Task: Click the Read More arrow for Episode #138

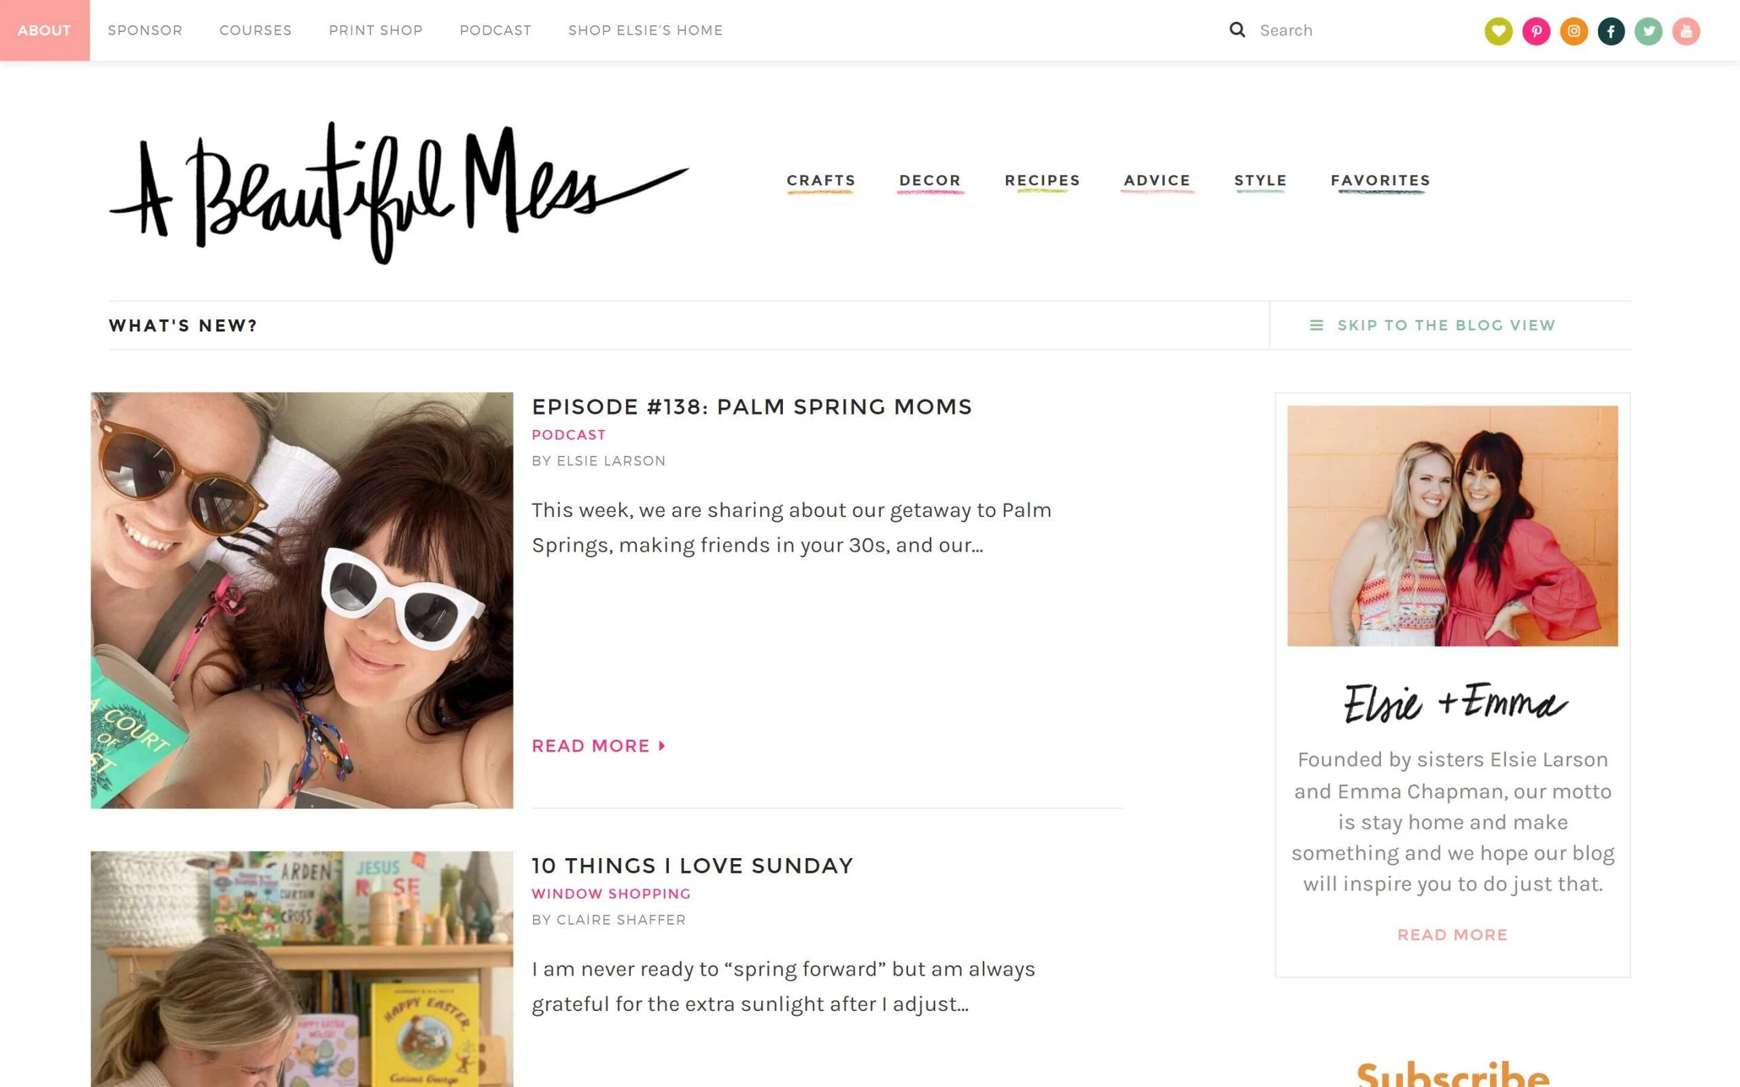Action: click(x=662, y=746)
